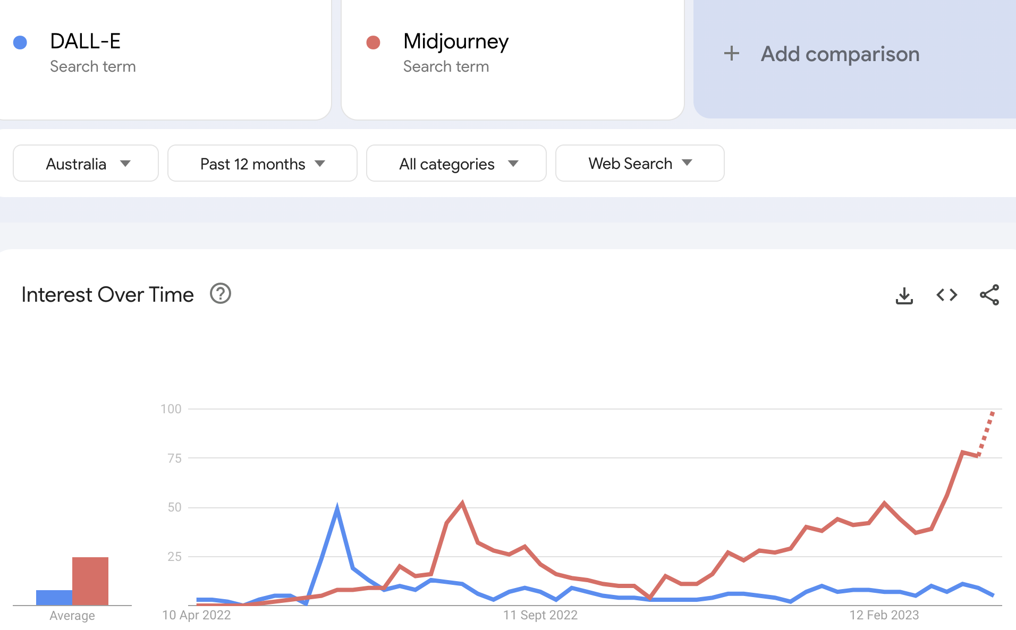Click the blue DALL-E color dot
This screenshot has width=1016, height=630.
[20, 42]
